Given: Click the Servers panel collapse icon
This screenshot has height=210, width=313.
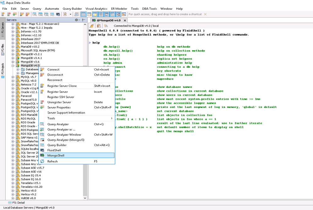Looking at the screenshot, I should pyautogui.click(x=84, y=20).
